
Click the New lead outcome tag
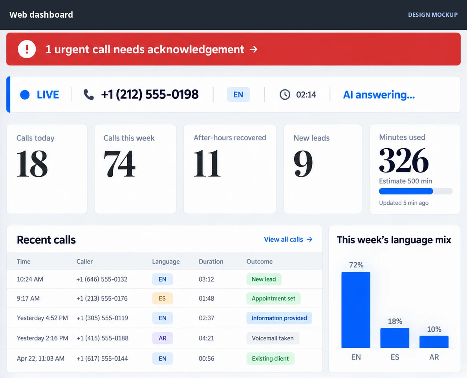pyautogui.click(x=264, y=279)
